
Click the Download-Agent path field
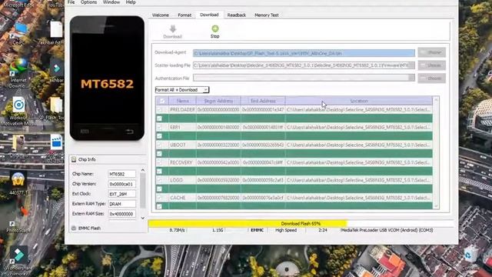click(304, 53)
